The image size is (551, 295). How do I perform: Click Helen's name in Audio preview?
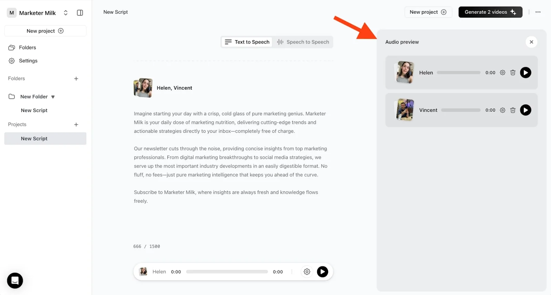pos(426,73)
